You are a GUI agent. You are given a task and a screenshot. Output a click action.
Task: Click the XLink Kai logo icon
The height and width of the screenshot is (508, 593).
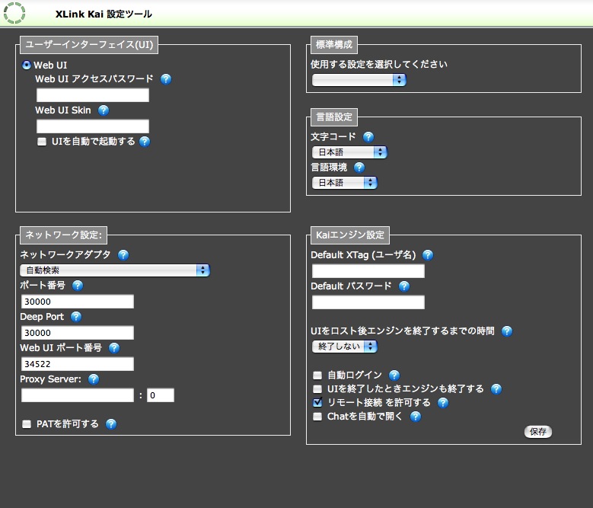pyautogui.click(x=14, y=13)
